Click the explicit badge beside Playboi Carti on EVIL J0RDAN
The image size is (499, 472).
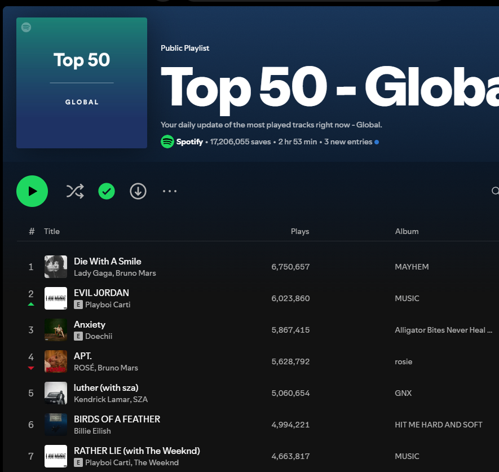click(x=78, y=305)
